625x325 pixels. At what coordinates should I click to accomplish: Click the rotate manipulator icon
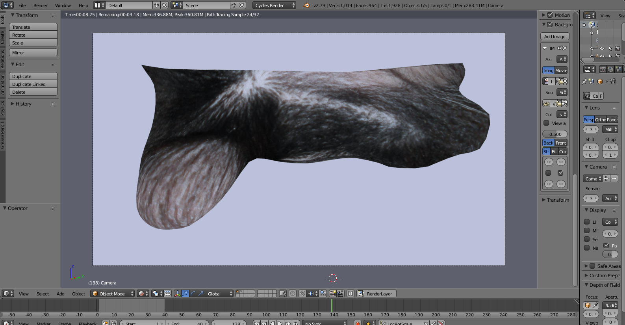pyautogui.click(x=193, y=293)
